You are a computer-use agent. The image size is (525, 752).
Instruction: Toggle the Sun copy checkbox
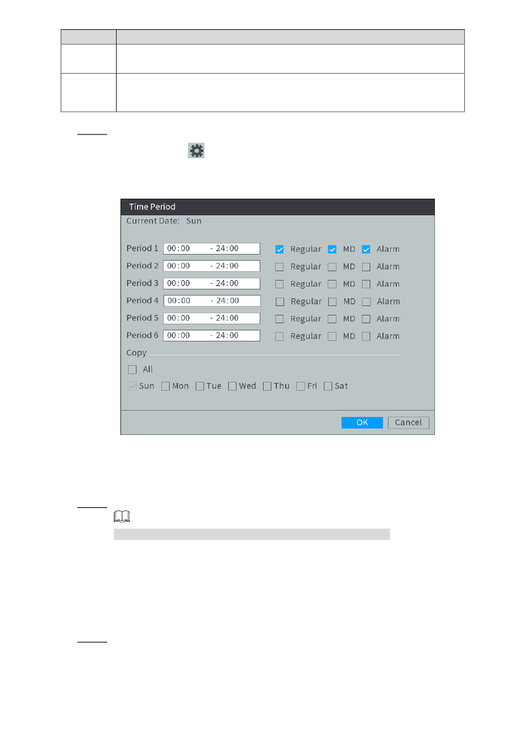tap(132, 386)
